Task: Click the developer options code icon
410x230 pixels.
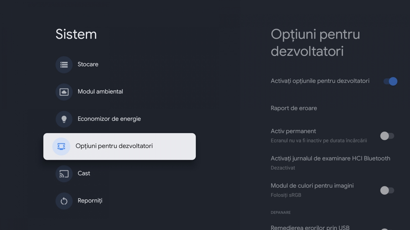Action: click(61, 146)
